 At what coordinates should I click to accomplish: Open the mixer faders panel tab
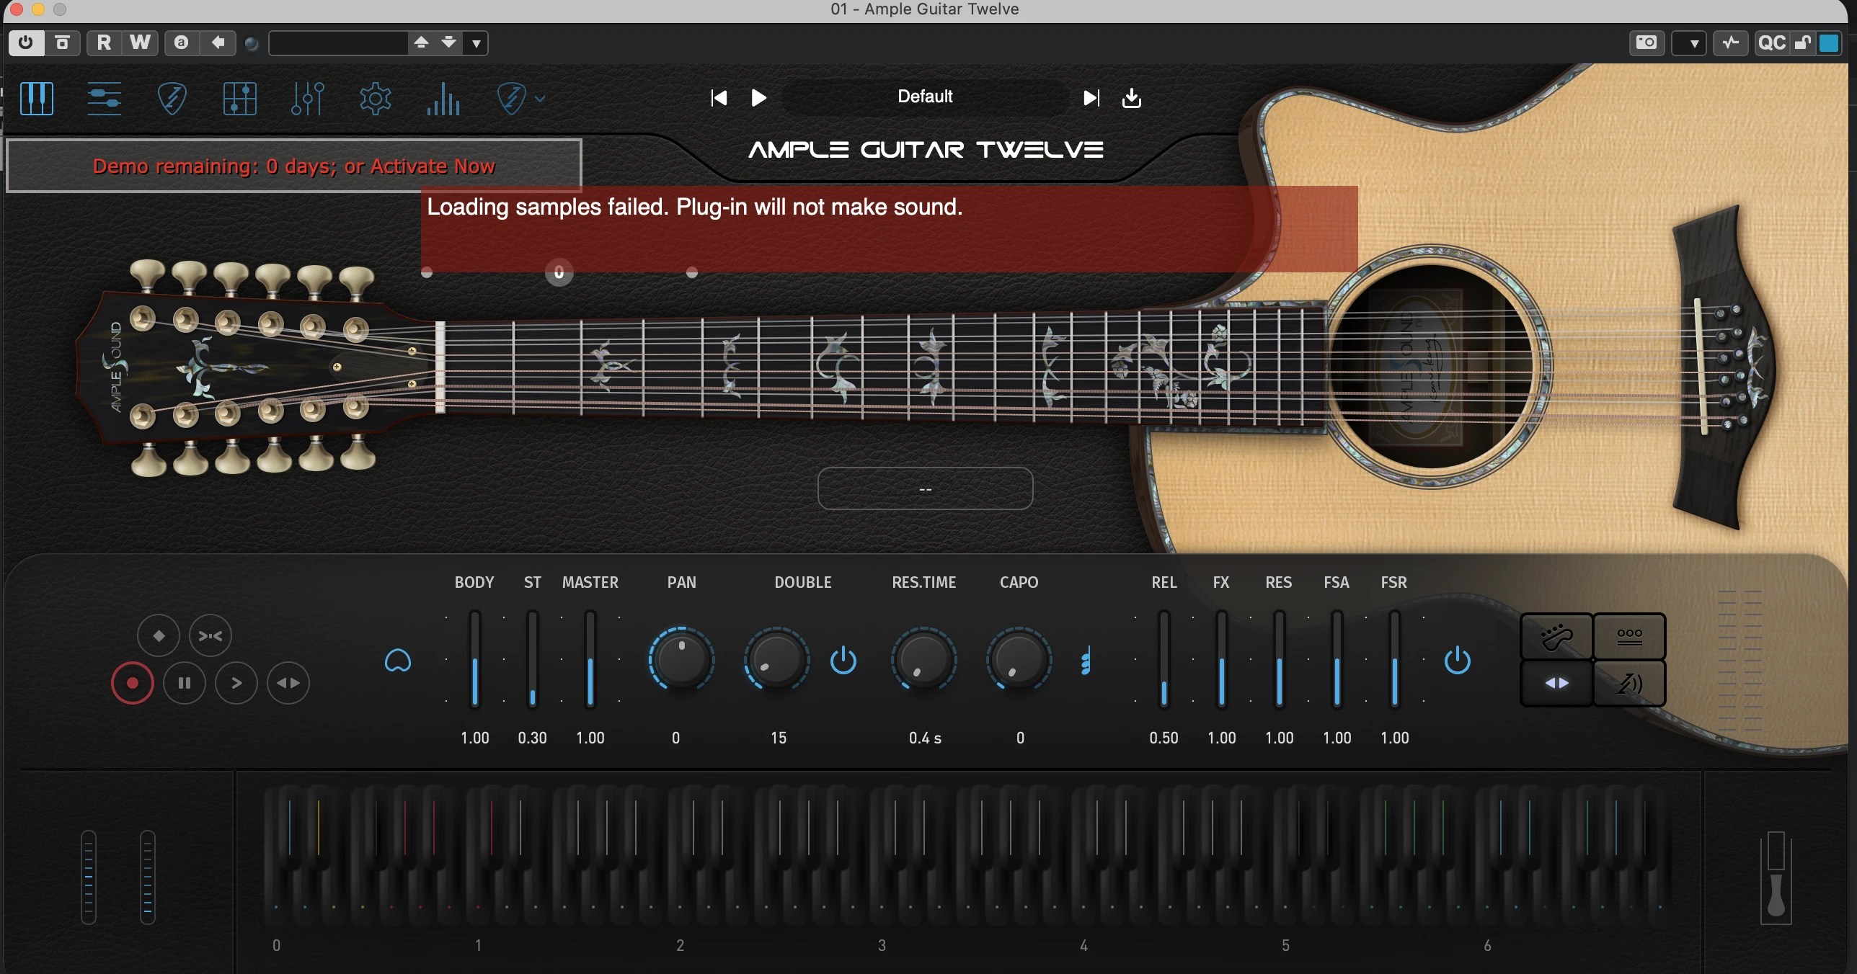tap(308, 98)
